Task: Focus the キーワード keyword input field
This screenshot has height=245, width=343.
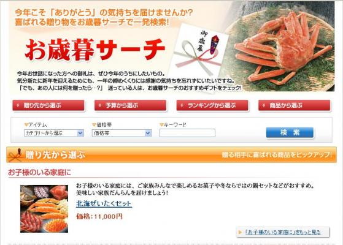Action: click(188, 133)
